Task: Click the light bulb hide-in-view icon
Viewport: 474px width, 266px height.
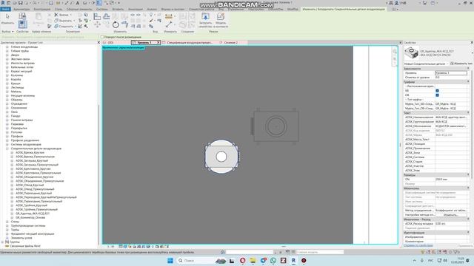Action: pos(151,15)
